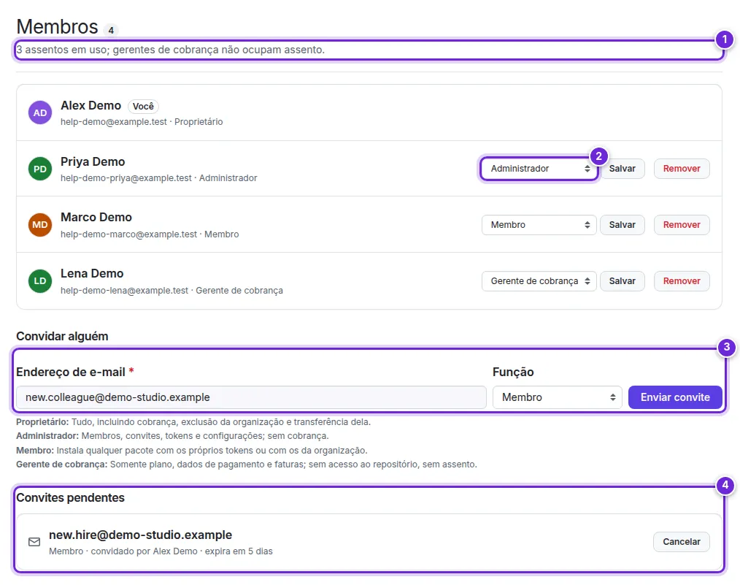Click the Membro role description line
Screen dimensions: 740x585
coord(192,451)
